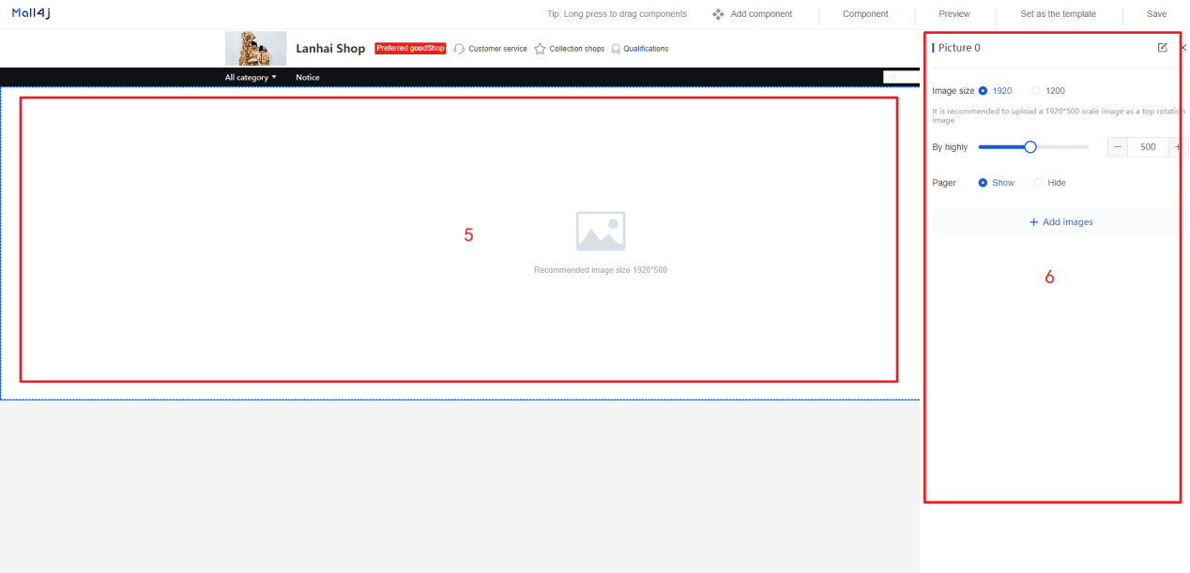1190x573 pixels.
Task: Expand the All category dropdown
Action: click(x=251, y=78)
